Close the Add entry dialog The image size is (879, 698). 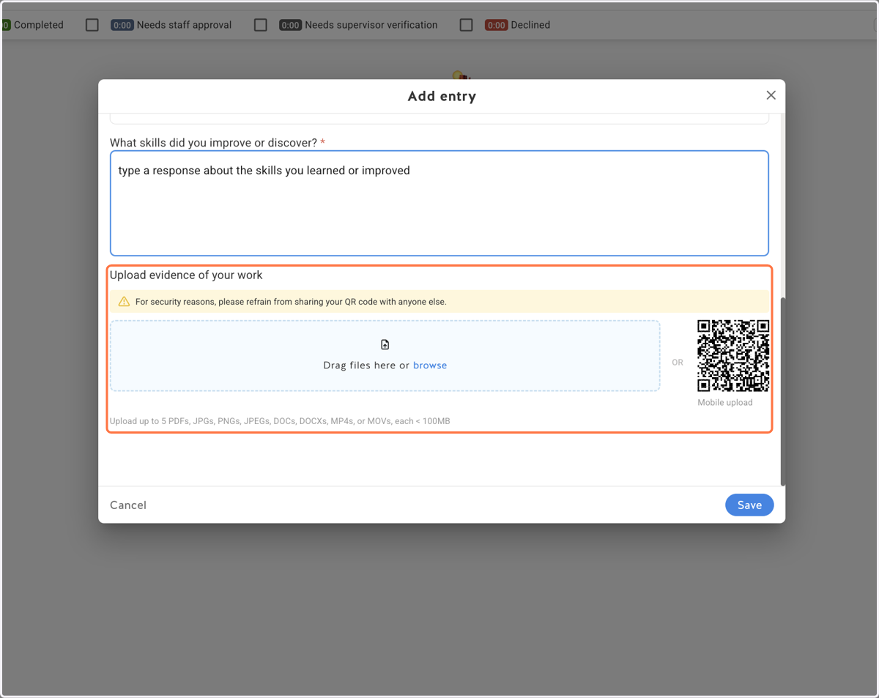click(x=771, y=95)
